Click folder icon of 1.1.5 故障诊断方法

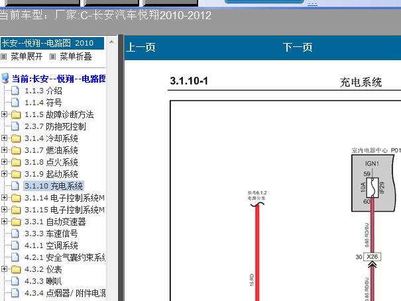[x=16, y=114]
